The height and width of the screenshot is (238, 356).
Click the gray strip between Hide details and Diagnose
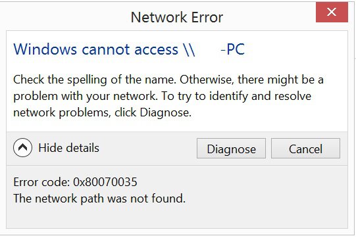tap(147, 149)
